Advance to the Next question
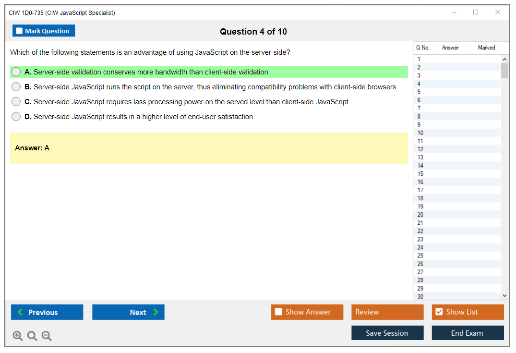 [128, 312]
